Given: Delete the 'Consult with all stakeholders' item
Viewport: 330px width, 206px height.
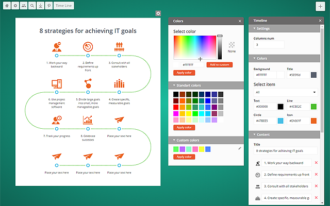Looking at the screenshot, I should [316, 186].
